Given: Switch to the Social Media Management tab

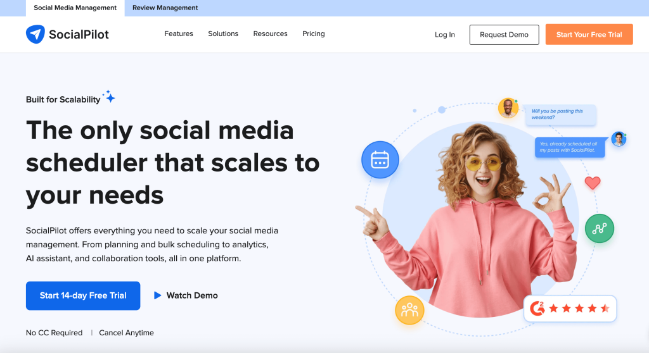Looking at the screenshot, I should coord(75,8).
